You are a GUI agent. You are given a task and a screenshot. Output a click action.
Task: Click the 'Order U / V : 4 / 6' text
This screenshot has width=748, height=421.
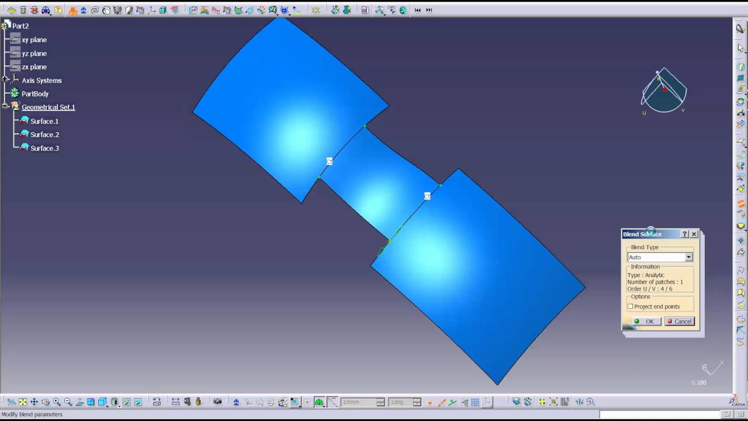click(x=650, y=289)
